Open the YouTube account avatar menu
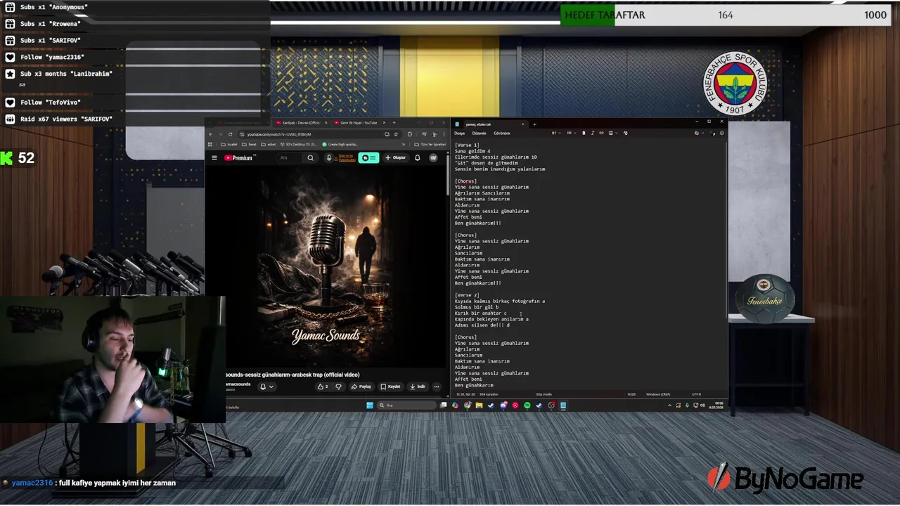This screenshot has width=900, height=506. 433,158
